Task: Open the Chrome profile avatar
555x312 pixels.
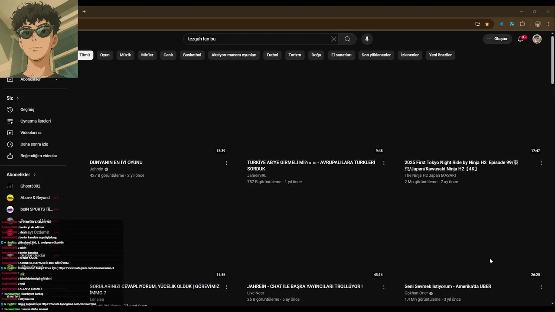Action: (x=538, y=24)
